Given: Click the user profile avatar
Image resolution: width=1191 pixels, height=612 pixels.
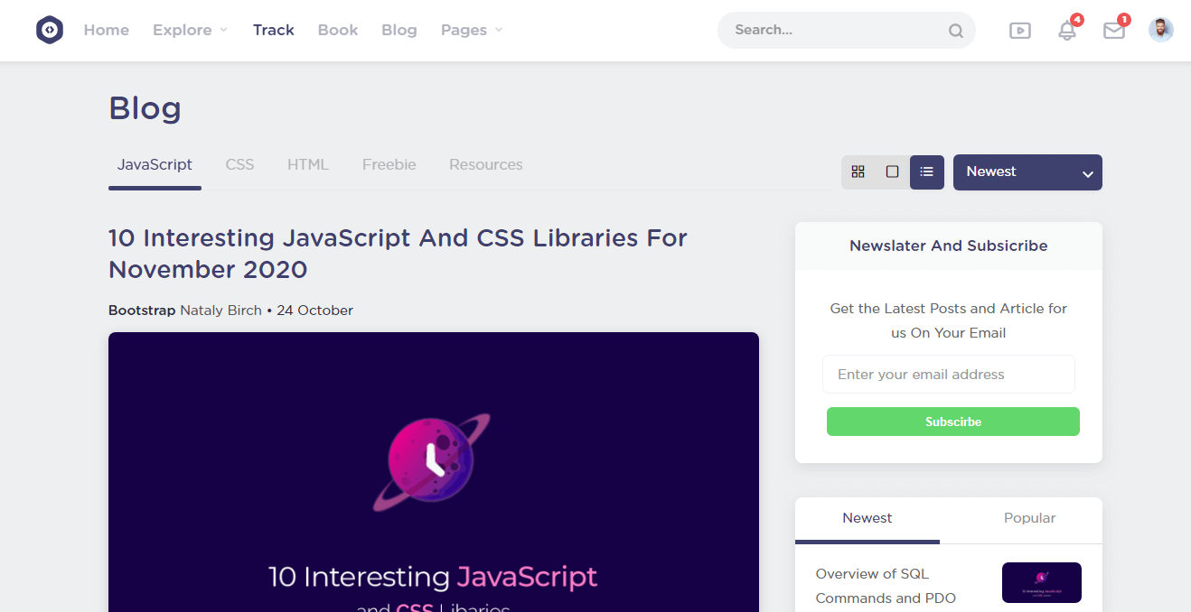Looking at the screenshot, I should (1160, 30).
